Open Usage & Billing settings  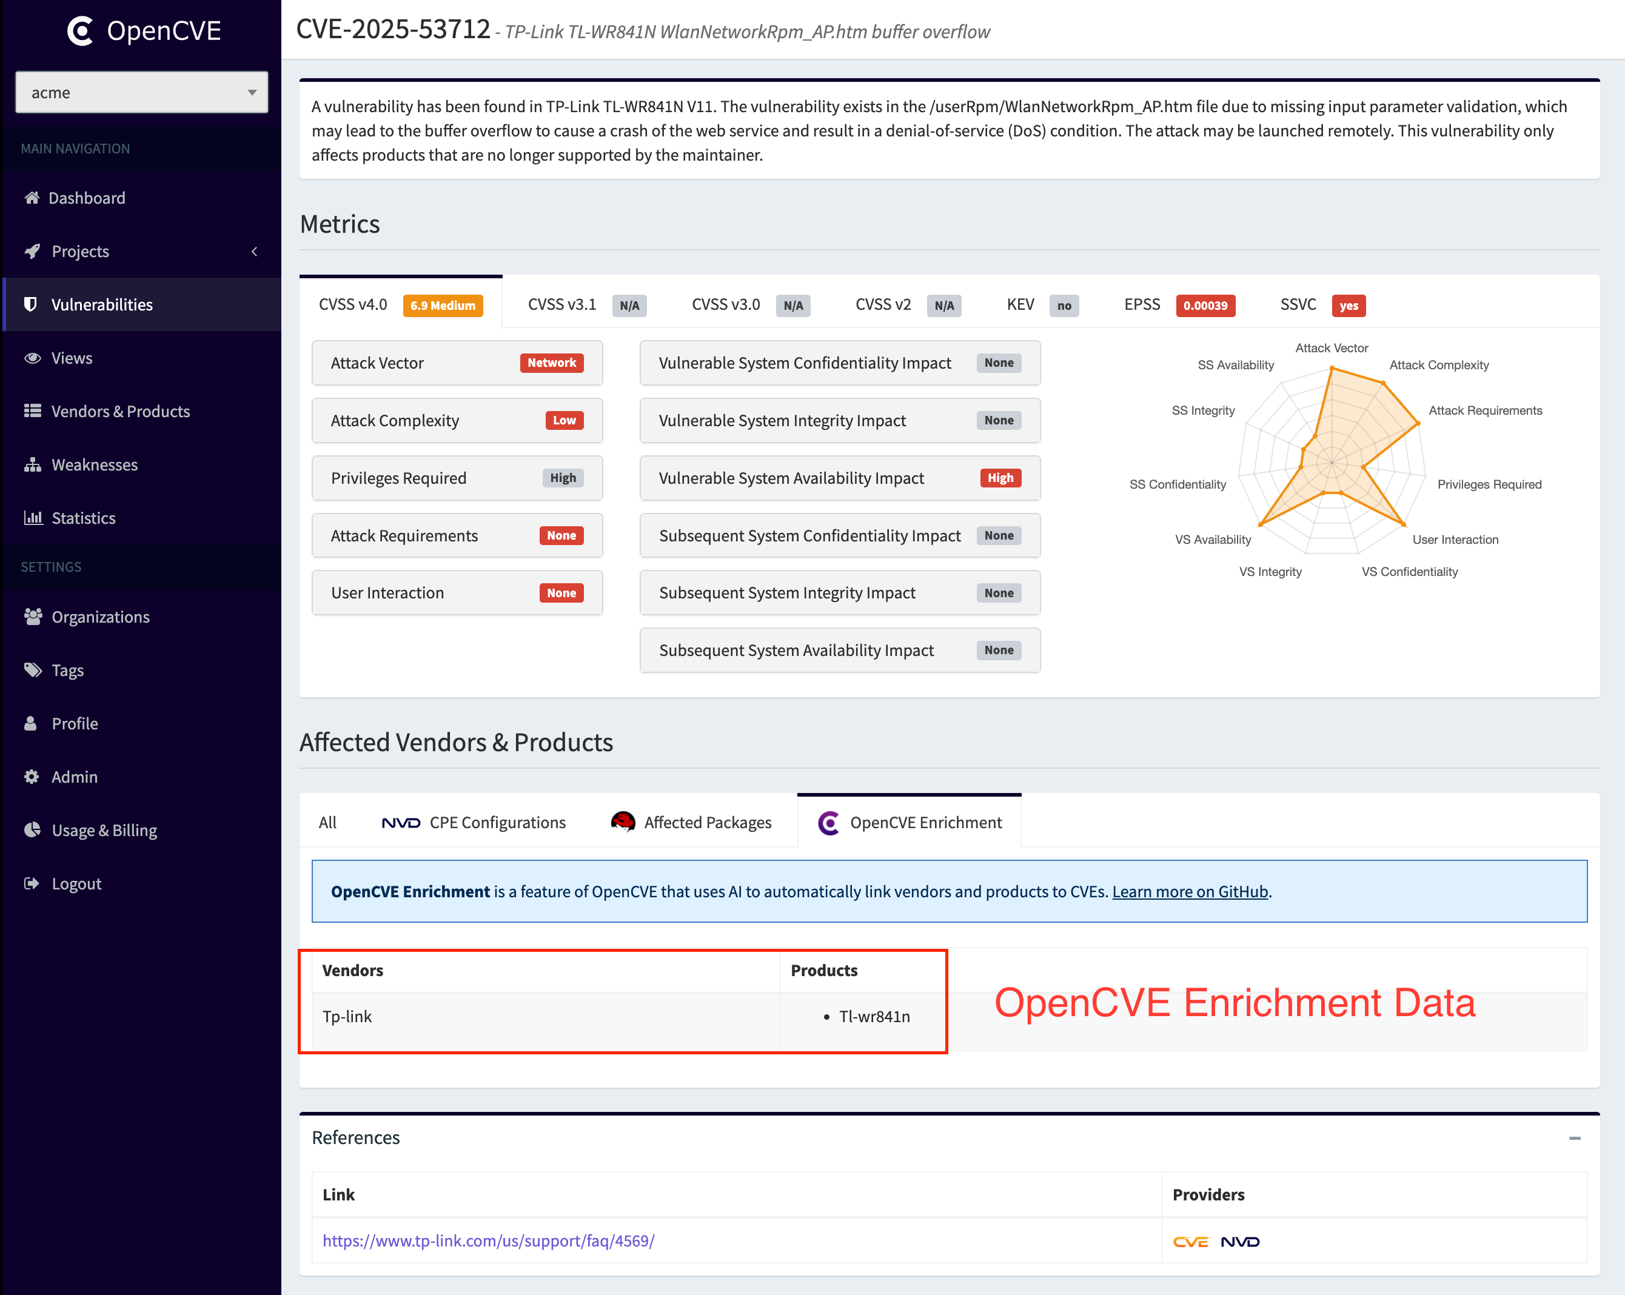click(141, 830)
